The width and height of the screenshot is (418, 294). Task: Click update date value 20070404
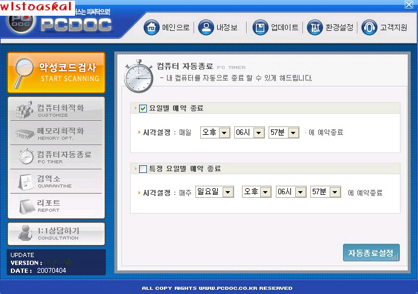pyautogui.click(x=51, y=270)
